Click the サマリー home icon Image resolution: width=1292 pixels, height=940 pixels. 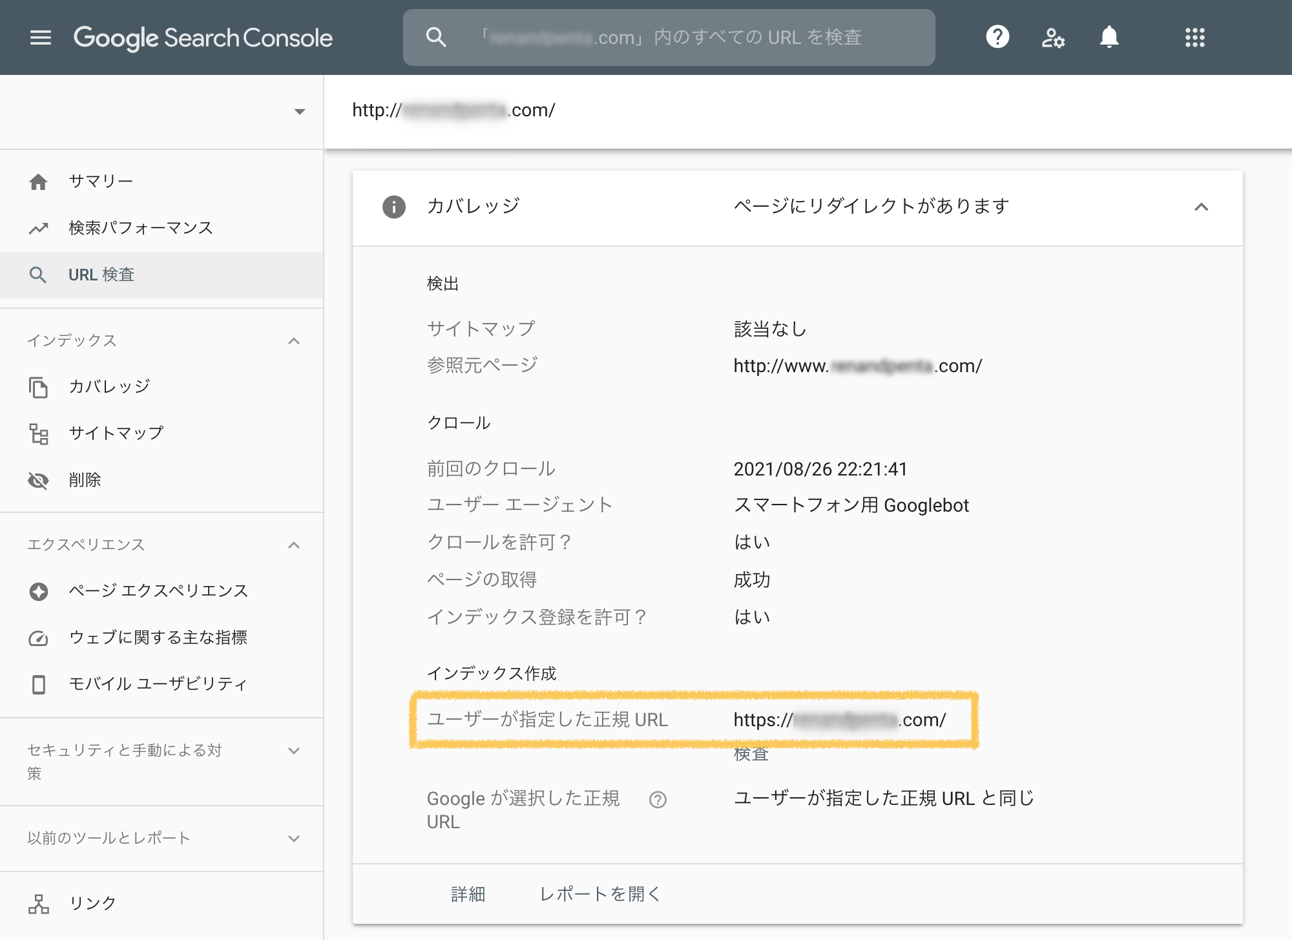tap(38, 182)
